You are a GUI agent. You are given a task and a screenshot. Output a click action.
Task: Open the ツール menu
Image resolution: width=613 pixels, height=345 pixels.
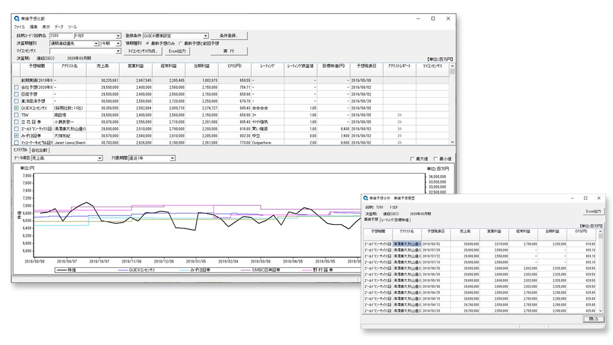(x=72, y=27)
